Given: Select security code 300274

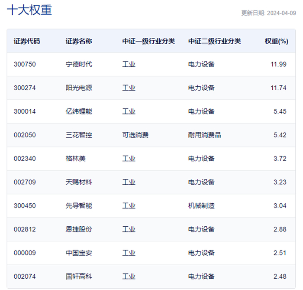Looking at the screenshot, I should point(25,88).
